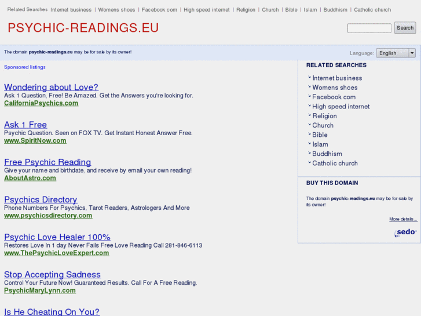Select sidebar High speed internet search

(x=341, y=107)
